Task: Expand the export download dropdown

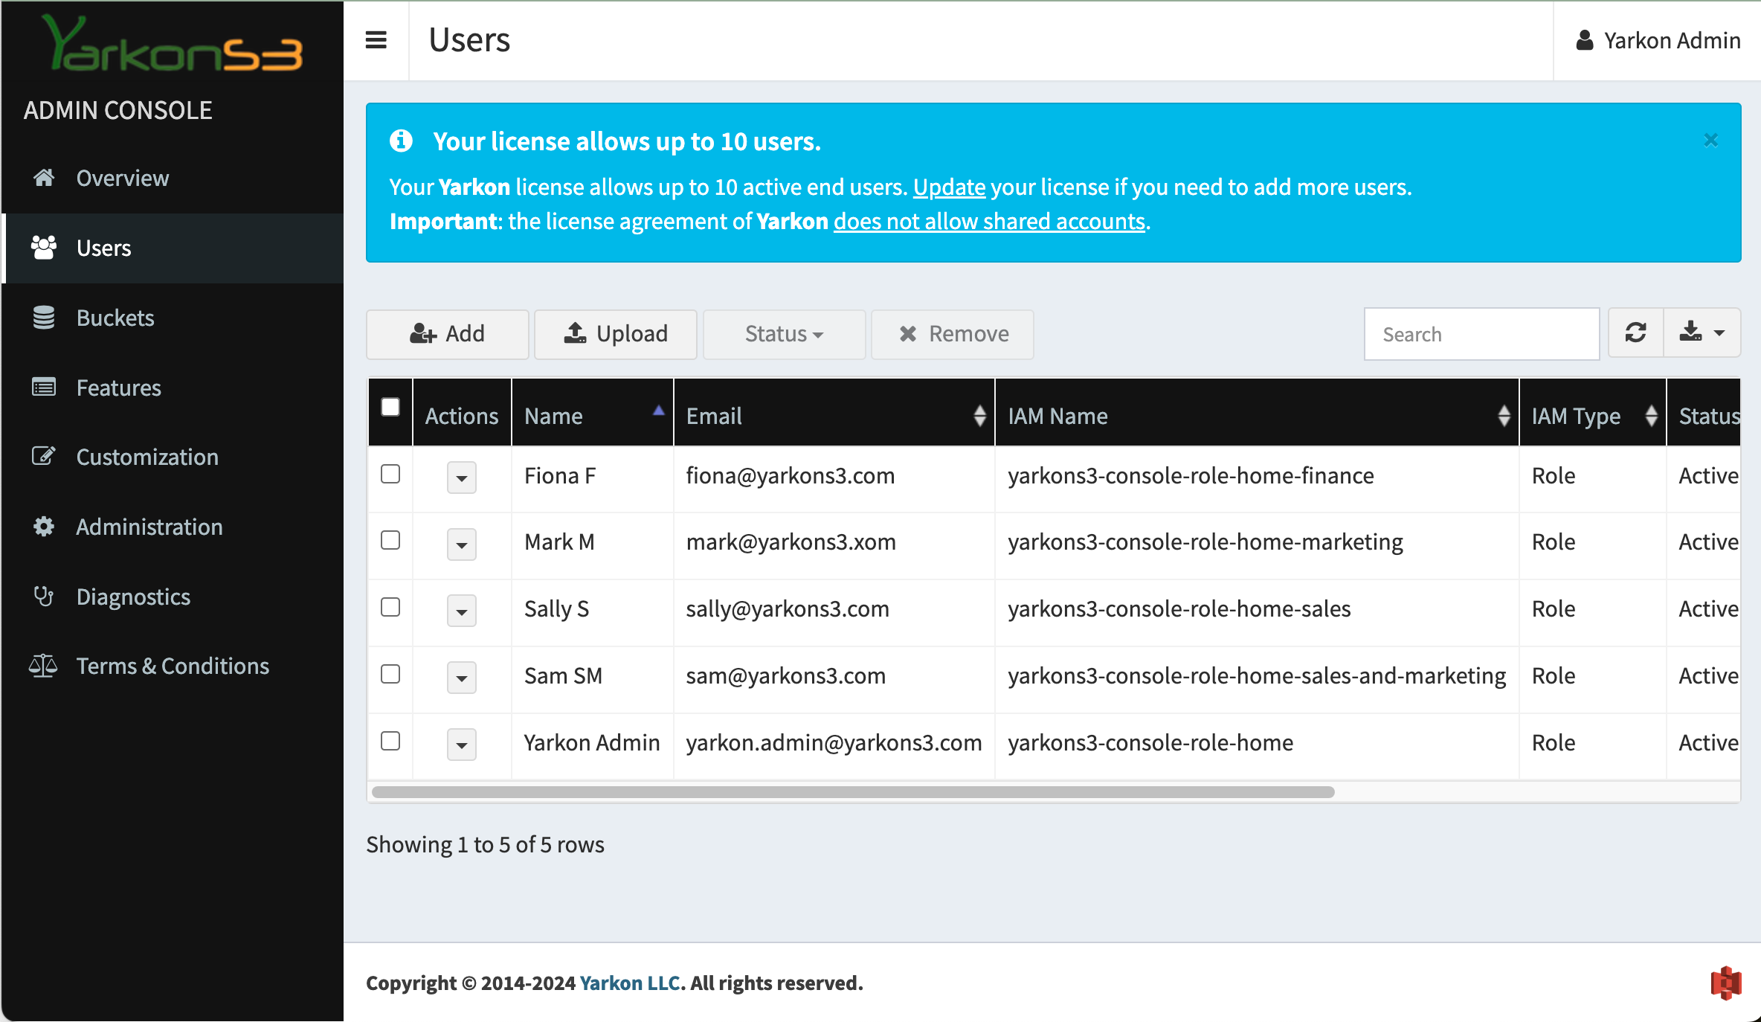Action: [1702, 333]
